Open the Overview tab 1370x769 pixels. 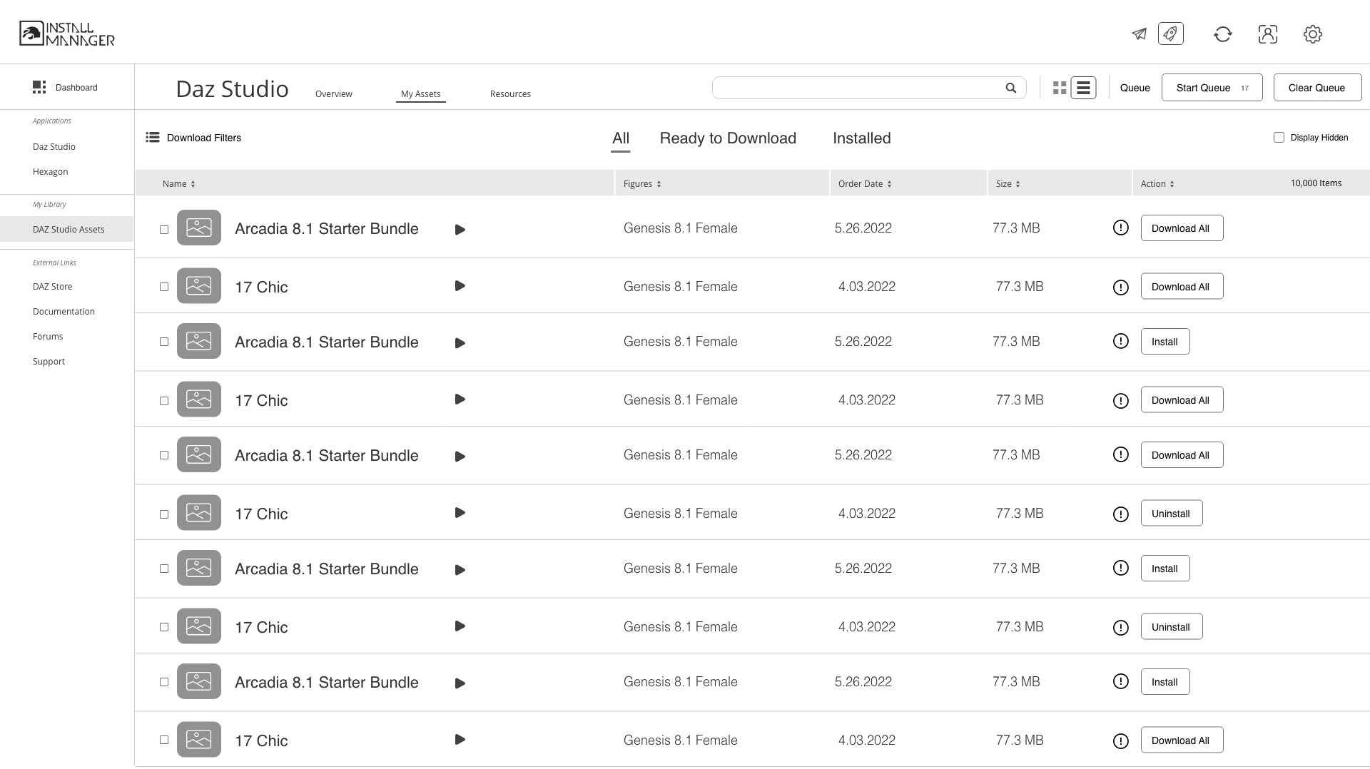coord(334,93)
